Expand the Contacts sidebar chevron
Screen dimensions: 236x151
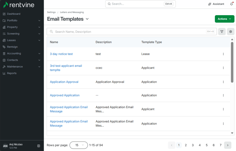tap(39, 60)
